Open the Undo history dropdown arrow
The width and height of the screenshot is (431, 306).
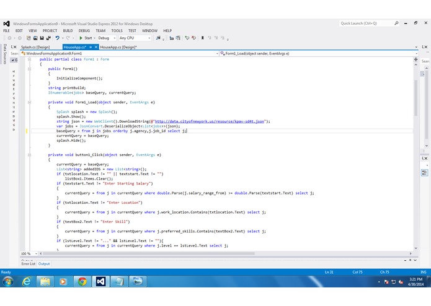click(x=63, y=38)
